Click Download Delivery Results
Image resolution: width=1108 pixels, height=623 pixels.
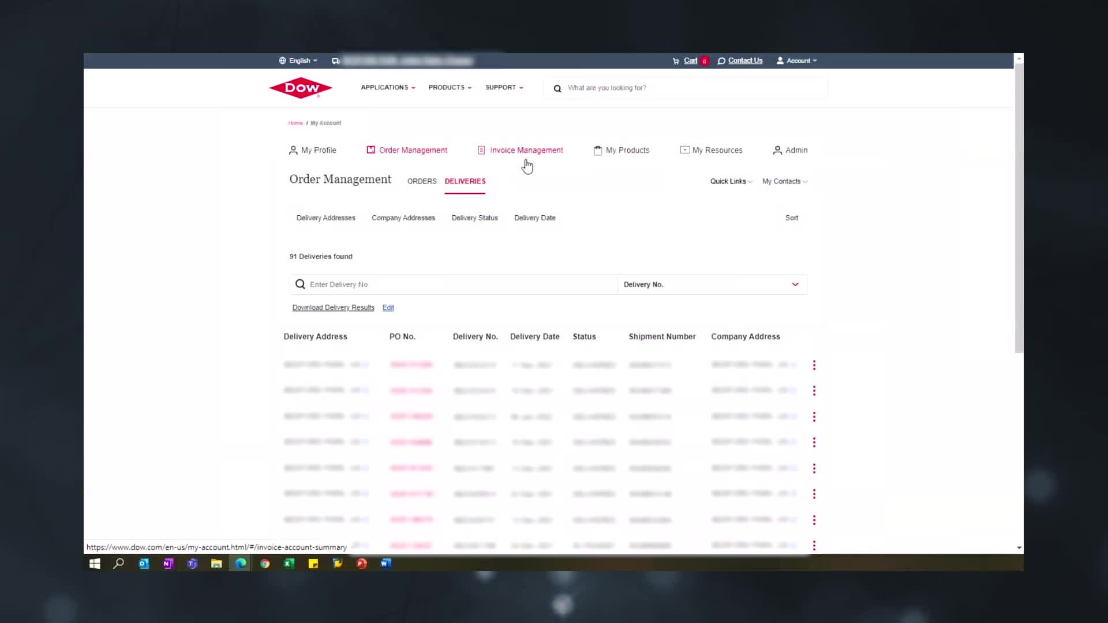point(333,307)
